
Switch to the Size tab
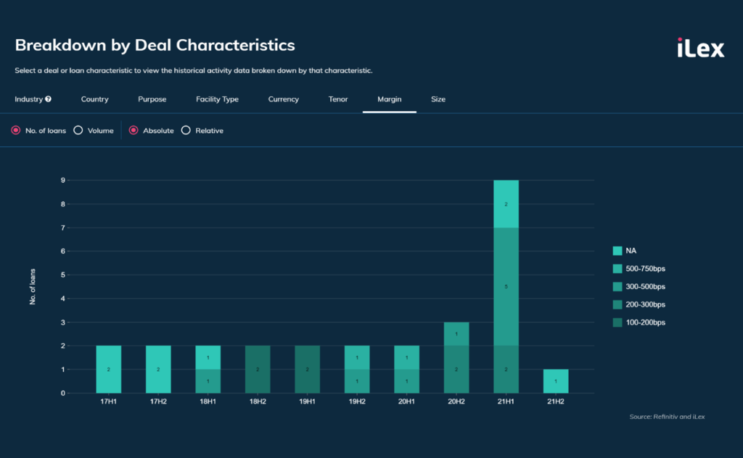pyautogui.click(x=438, y=99)
